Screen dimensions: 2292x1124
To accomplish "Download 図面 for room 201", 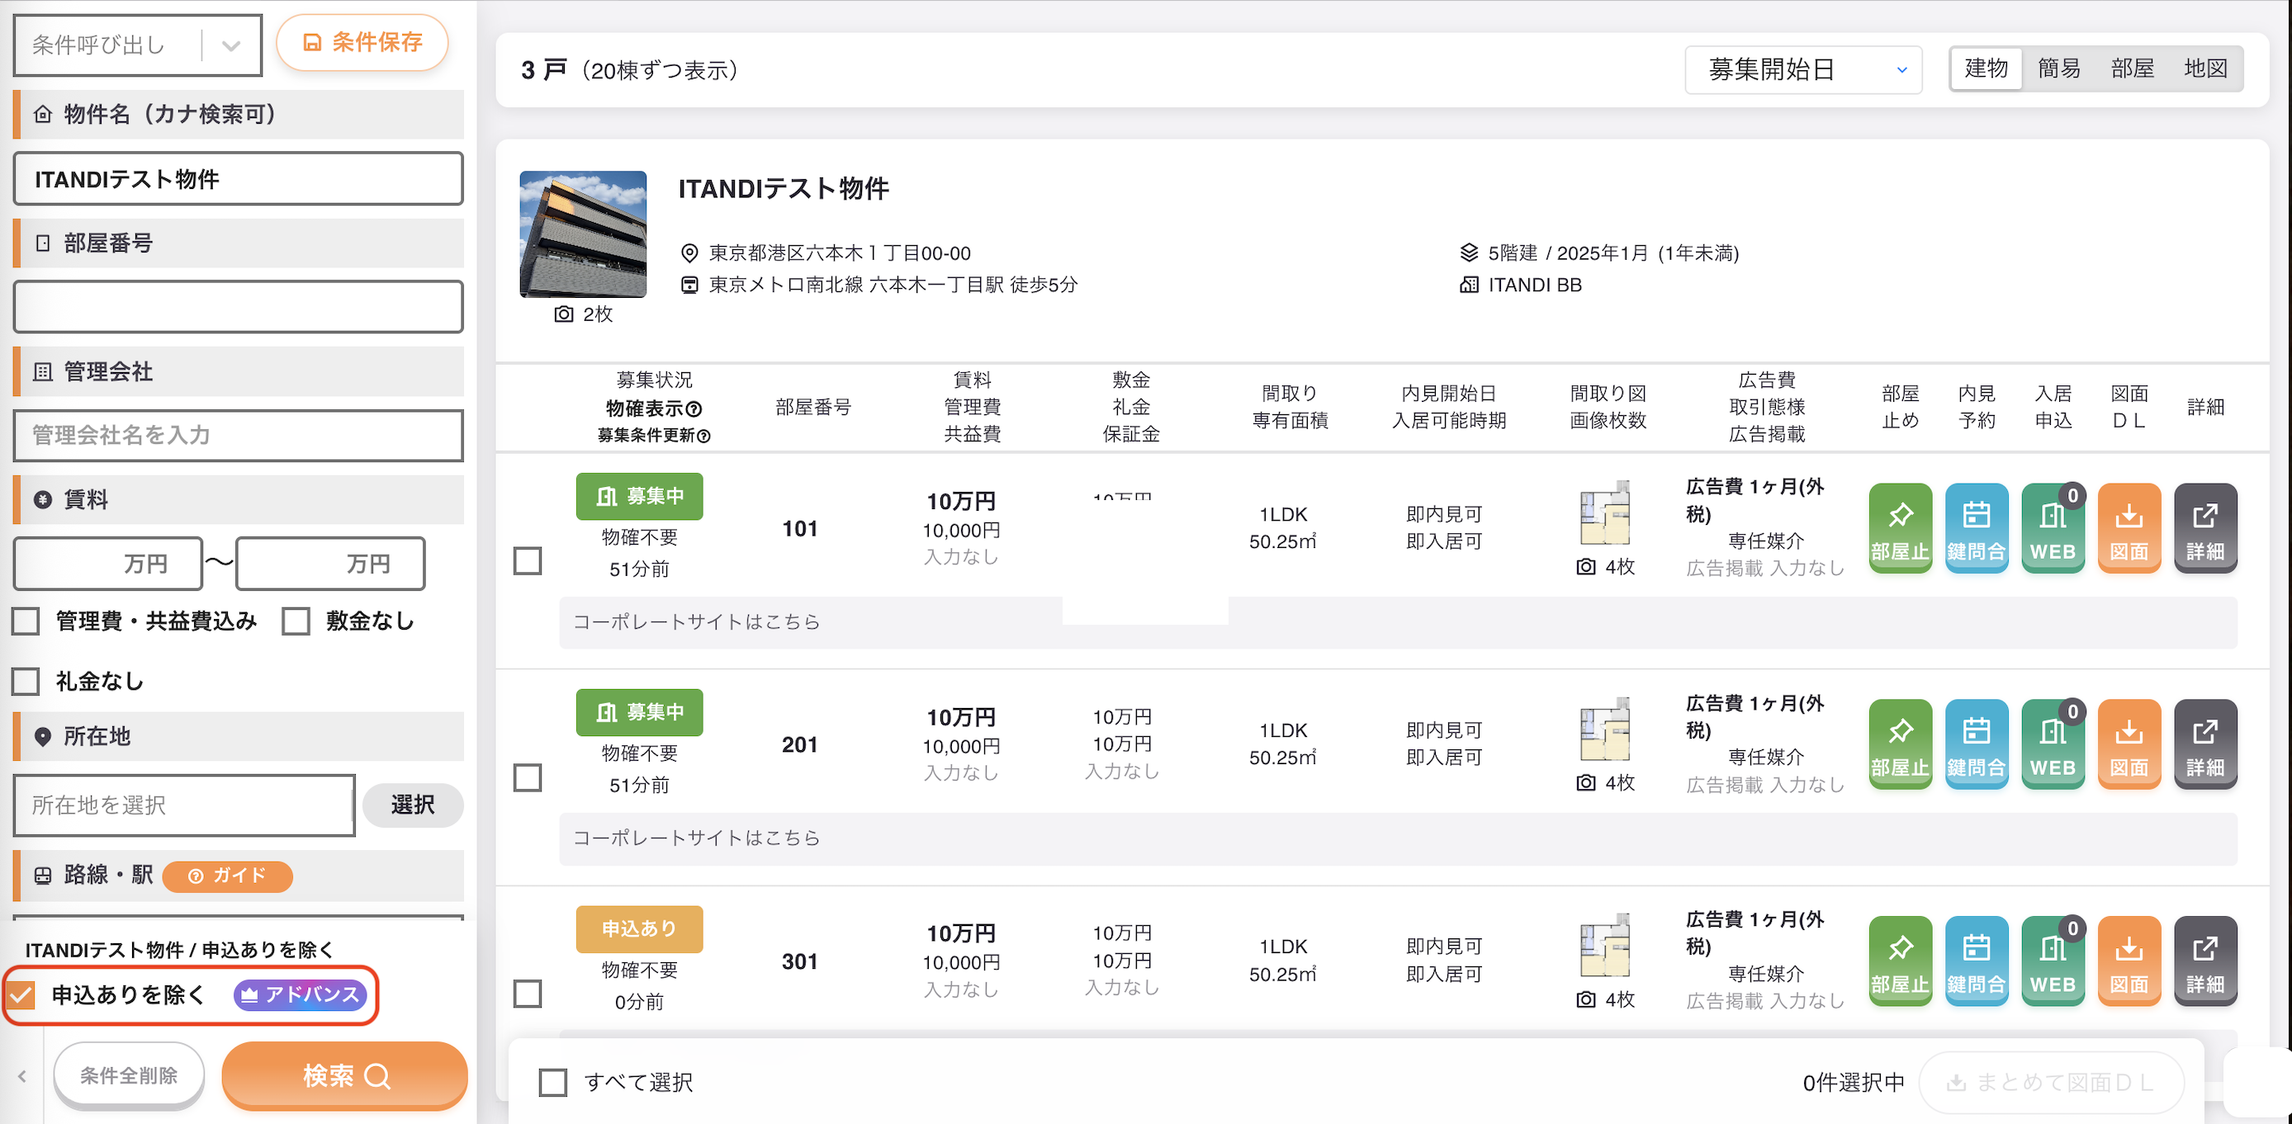I will [x=2129, y=744].
